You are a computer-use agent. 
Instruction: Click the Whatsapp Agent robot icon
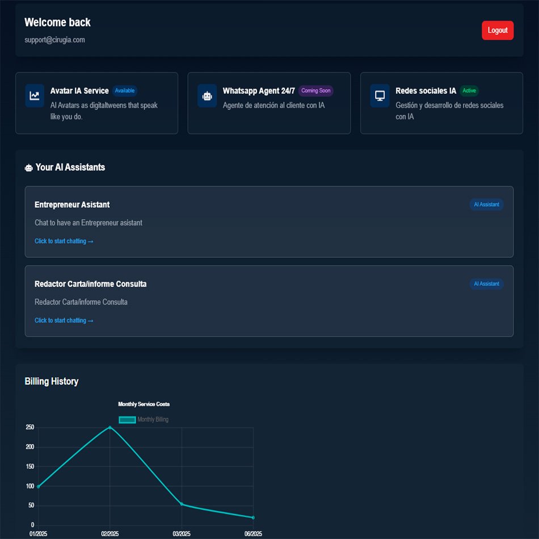207,95
